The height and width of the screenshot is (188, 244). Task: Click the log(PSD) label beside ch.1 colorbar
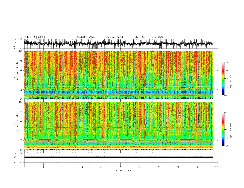[x=231, y=80]
